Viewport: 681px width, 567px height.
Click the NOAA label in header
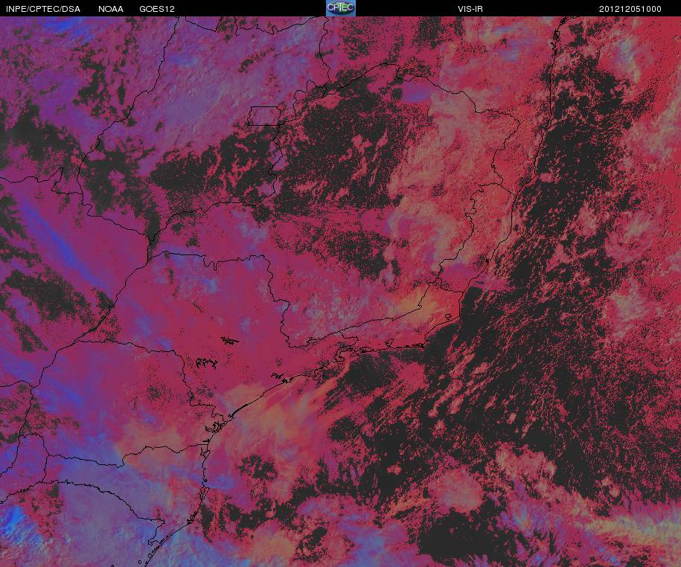tap(111, 9)
